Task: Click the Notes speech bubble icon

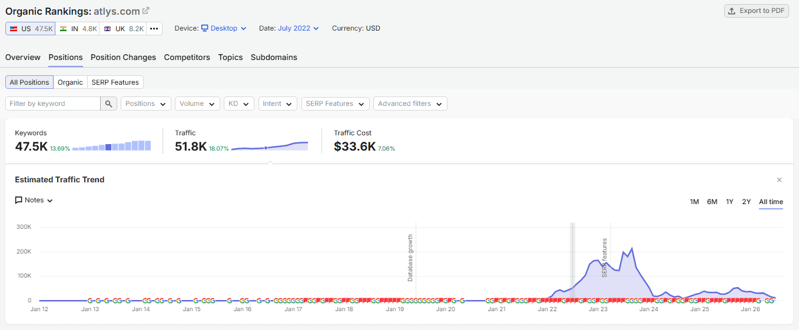Action: pyautogui.click(x=19, y=200)
